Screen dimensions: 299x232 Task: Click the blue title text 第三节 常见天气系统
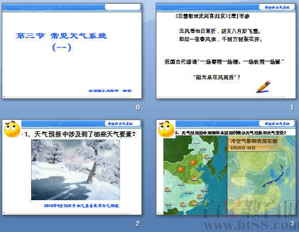[x=61, y=36]
